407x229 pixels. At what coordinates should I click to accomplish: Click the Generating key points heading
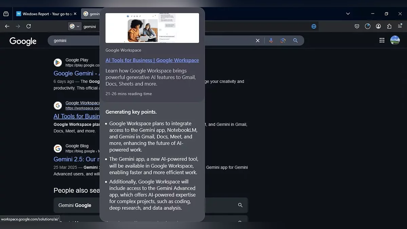131,112
